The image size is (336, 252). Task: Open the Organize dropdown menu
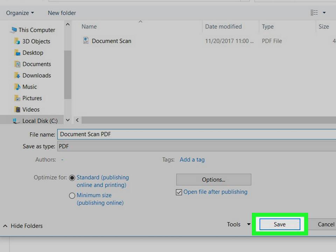point(20,13)
